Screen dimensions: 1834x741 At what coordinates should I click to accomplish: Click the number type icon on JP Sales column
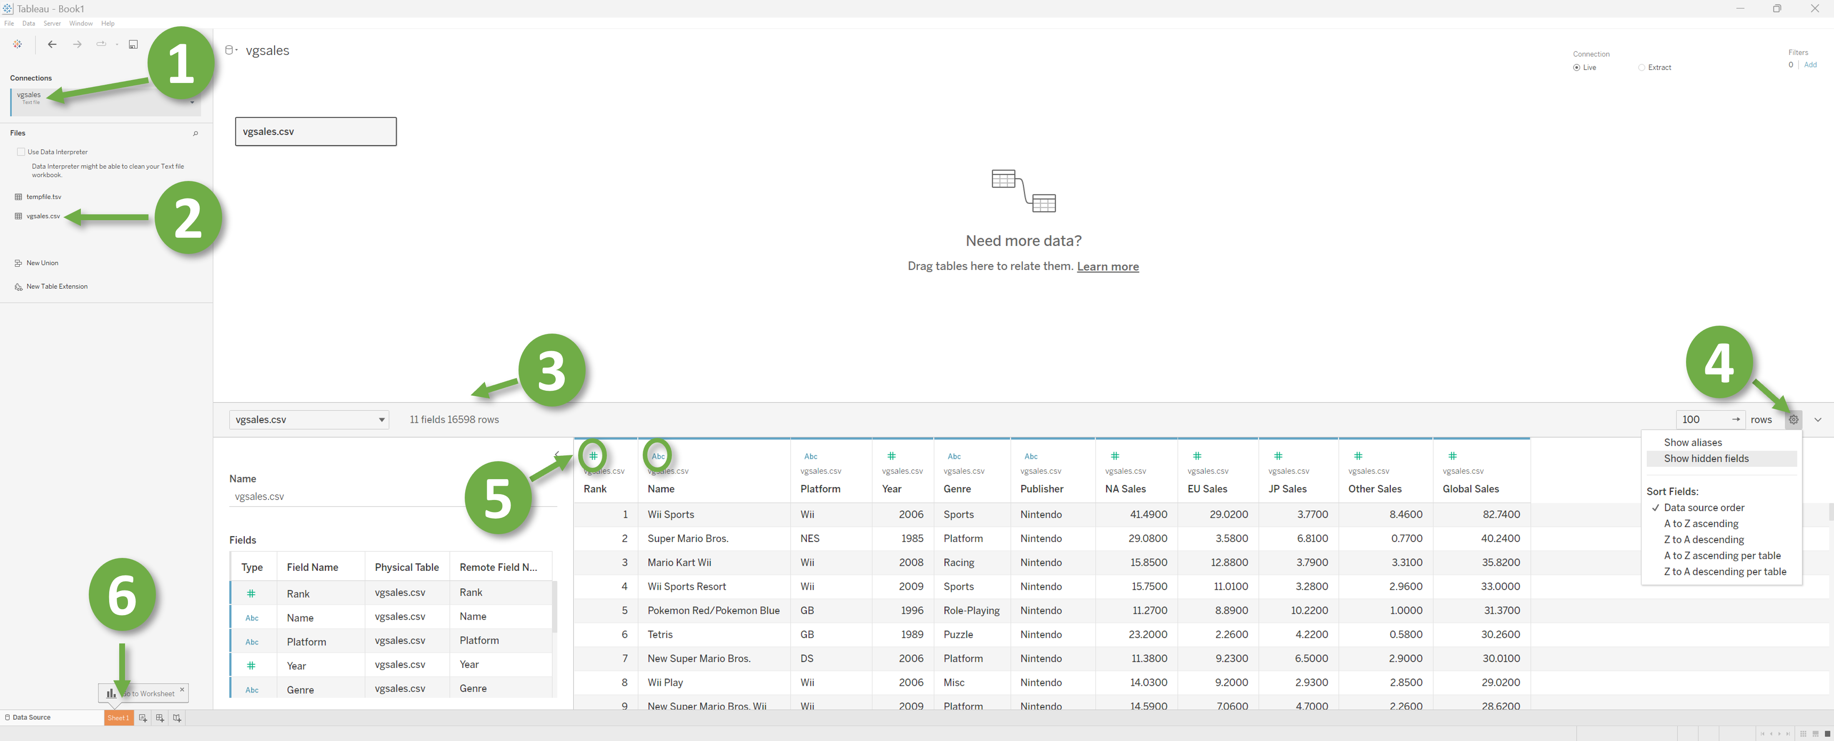(x=1278, y=456)
